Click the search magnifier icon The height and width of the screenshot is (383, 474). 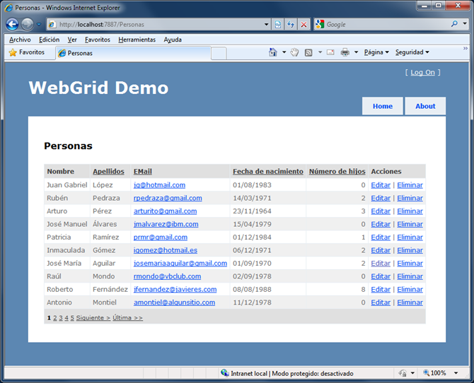coord(454,23)
